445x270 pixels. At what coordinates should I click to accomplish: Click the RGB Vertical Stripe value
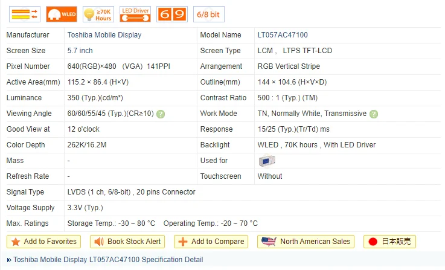[x=289, y=66]
